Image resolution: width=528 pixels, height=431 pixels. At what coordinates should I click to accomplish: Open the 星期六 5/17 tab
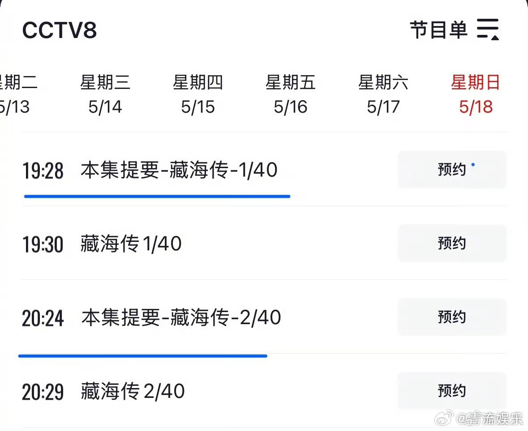(383, 94)
